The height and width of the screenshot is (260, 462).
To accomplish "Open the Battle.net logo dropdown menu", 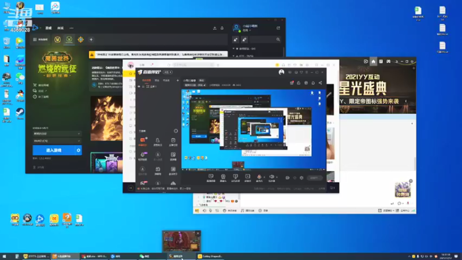I will [36, 28].
